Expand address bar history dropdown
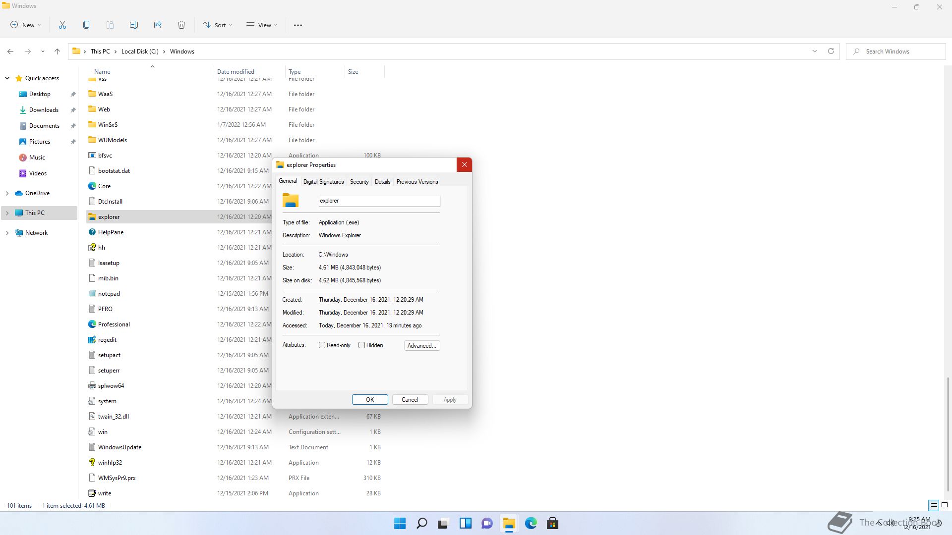952x535 pixels. (814, 51)
